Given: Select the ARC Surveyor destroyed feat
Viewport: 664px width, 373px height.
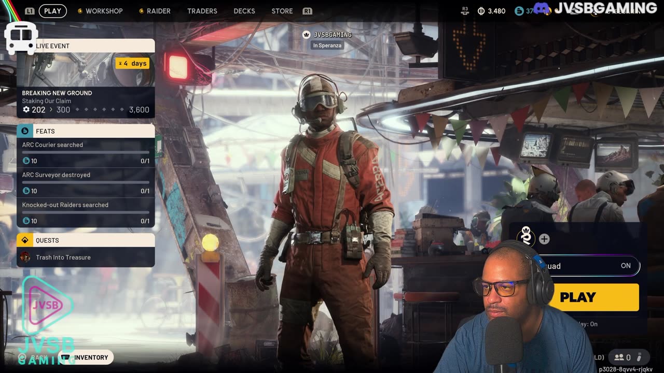Looking at the screenshot, I should coord(86,183).
